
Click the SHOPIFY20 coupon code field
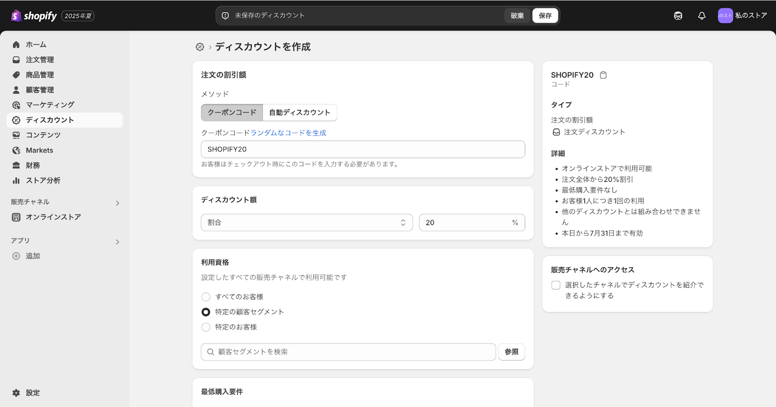coord(363,149)
